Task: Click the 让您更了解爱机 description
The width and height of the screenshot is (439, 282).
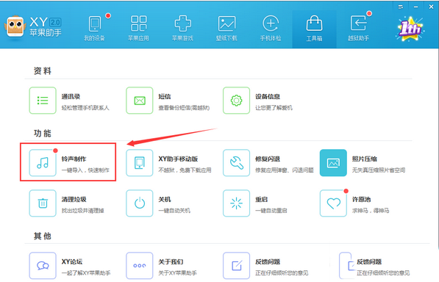Action: pyautogui.click(x=274, y=108)
